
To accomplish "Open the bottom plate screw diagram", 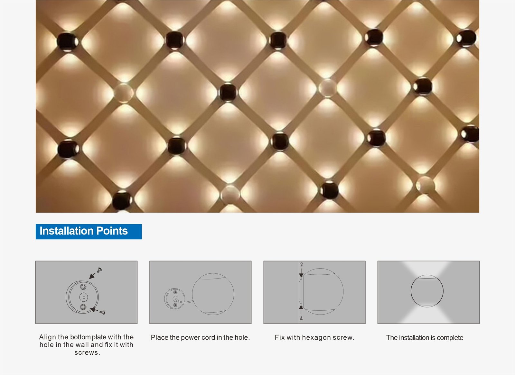I will pos(86,292).
